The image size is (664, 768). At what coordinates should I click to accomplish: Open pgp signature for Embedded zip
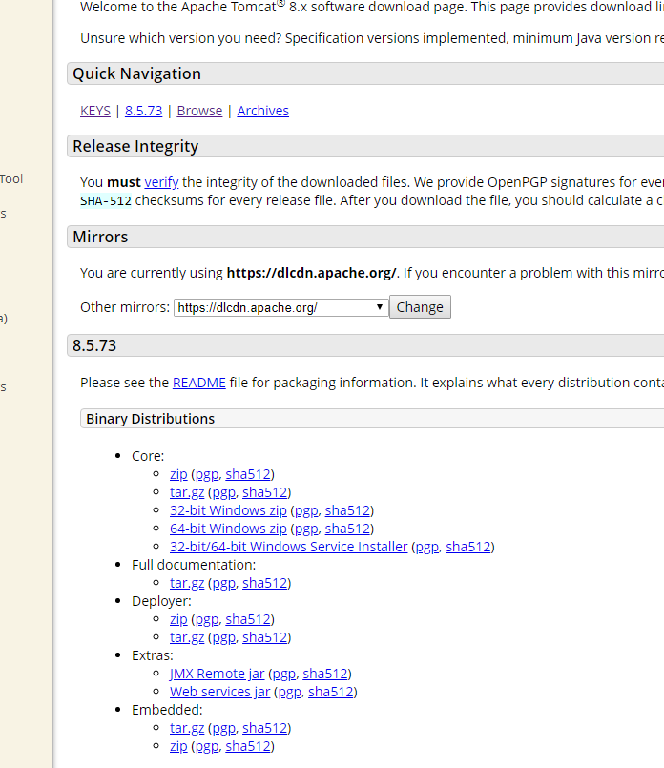(207, 746)
